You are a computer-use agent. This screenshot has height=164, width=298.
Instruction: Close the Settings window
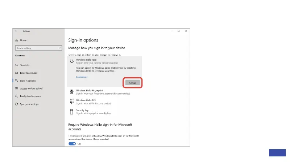click(186, 31)
